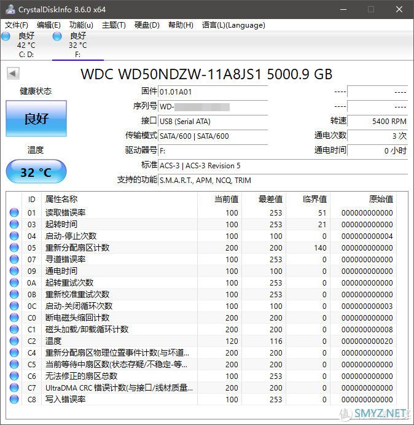Click raw value 000000000008 in row C1
This screenshot has width=414, height=425.
coord(367,329)
